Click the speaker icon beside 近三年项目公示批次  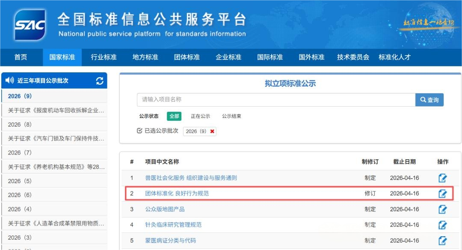click(10, 80)
